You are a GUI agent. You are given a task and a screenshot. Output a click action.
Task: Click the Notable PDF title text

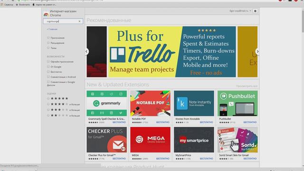tap(139, 119)
